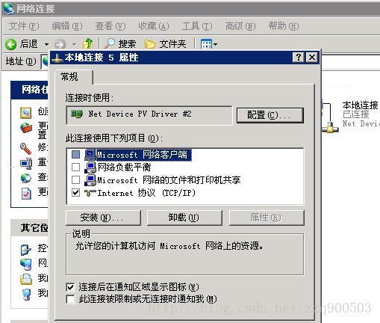Open the 工具(T) menu
Screen dimensions: 380x323
197,26
